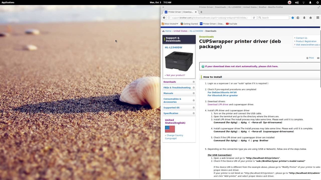Show site information with the info icon
Viewport: 321px width, 180px height.
[169, 18]
